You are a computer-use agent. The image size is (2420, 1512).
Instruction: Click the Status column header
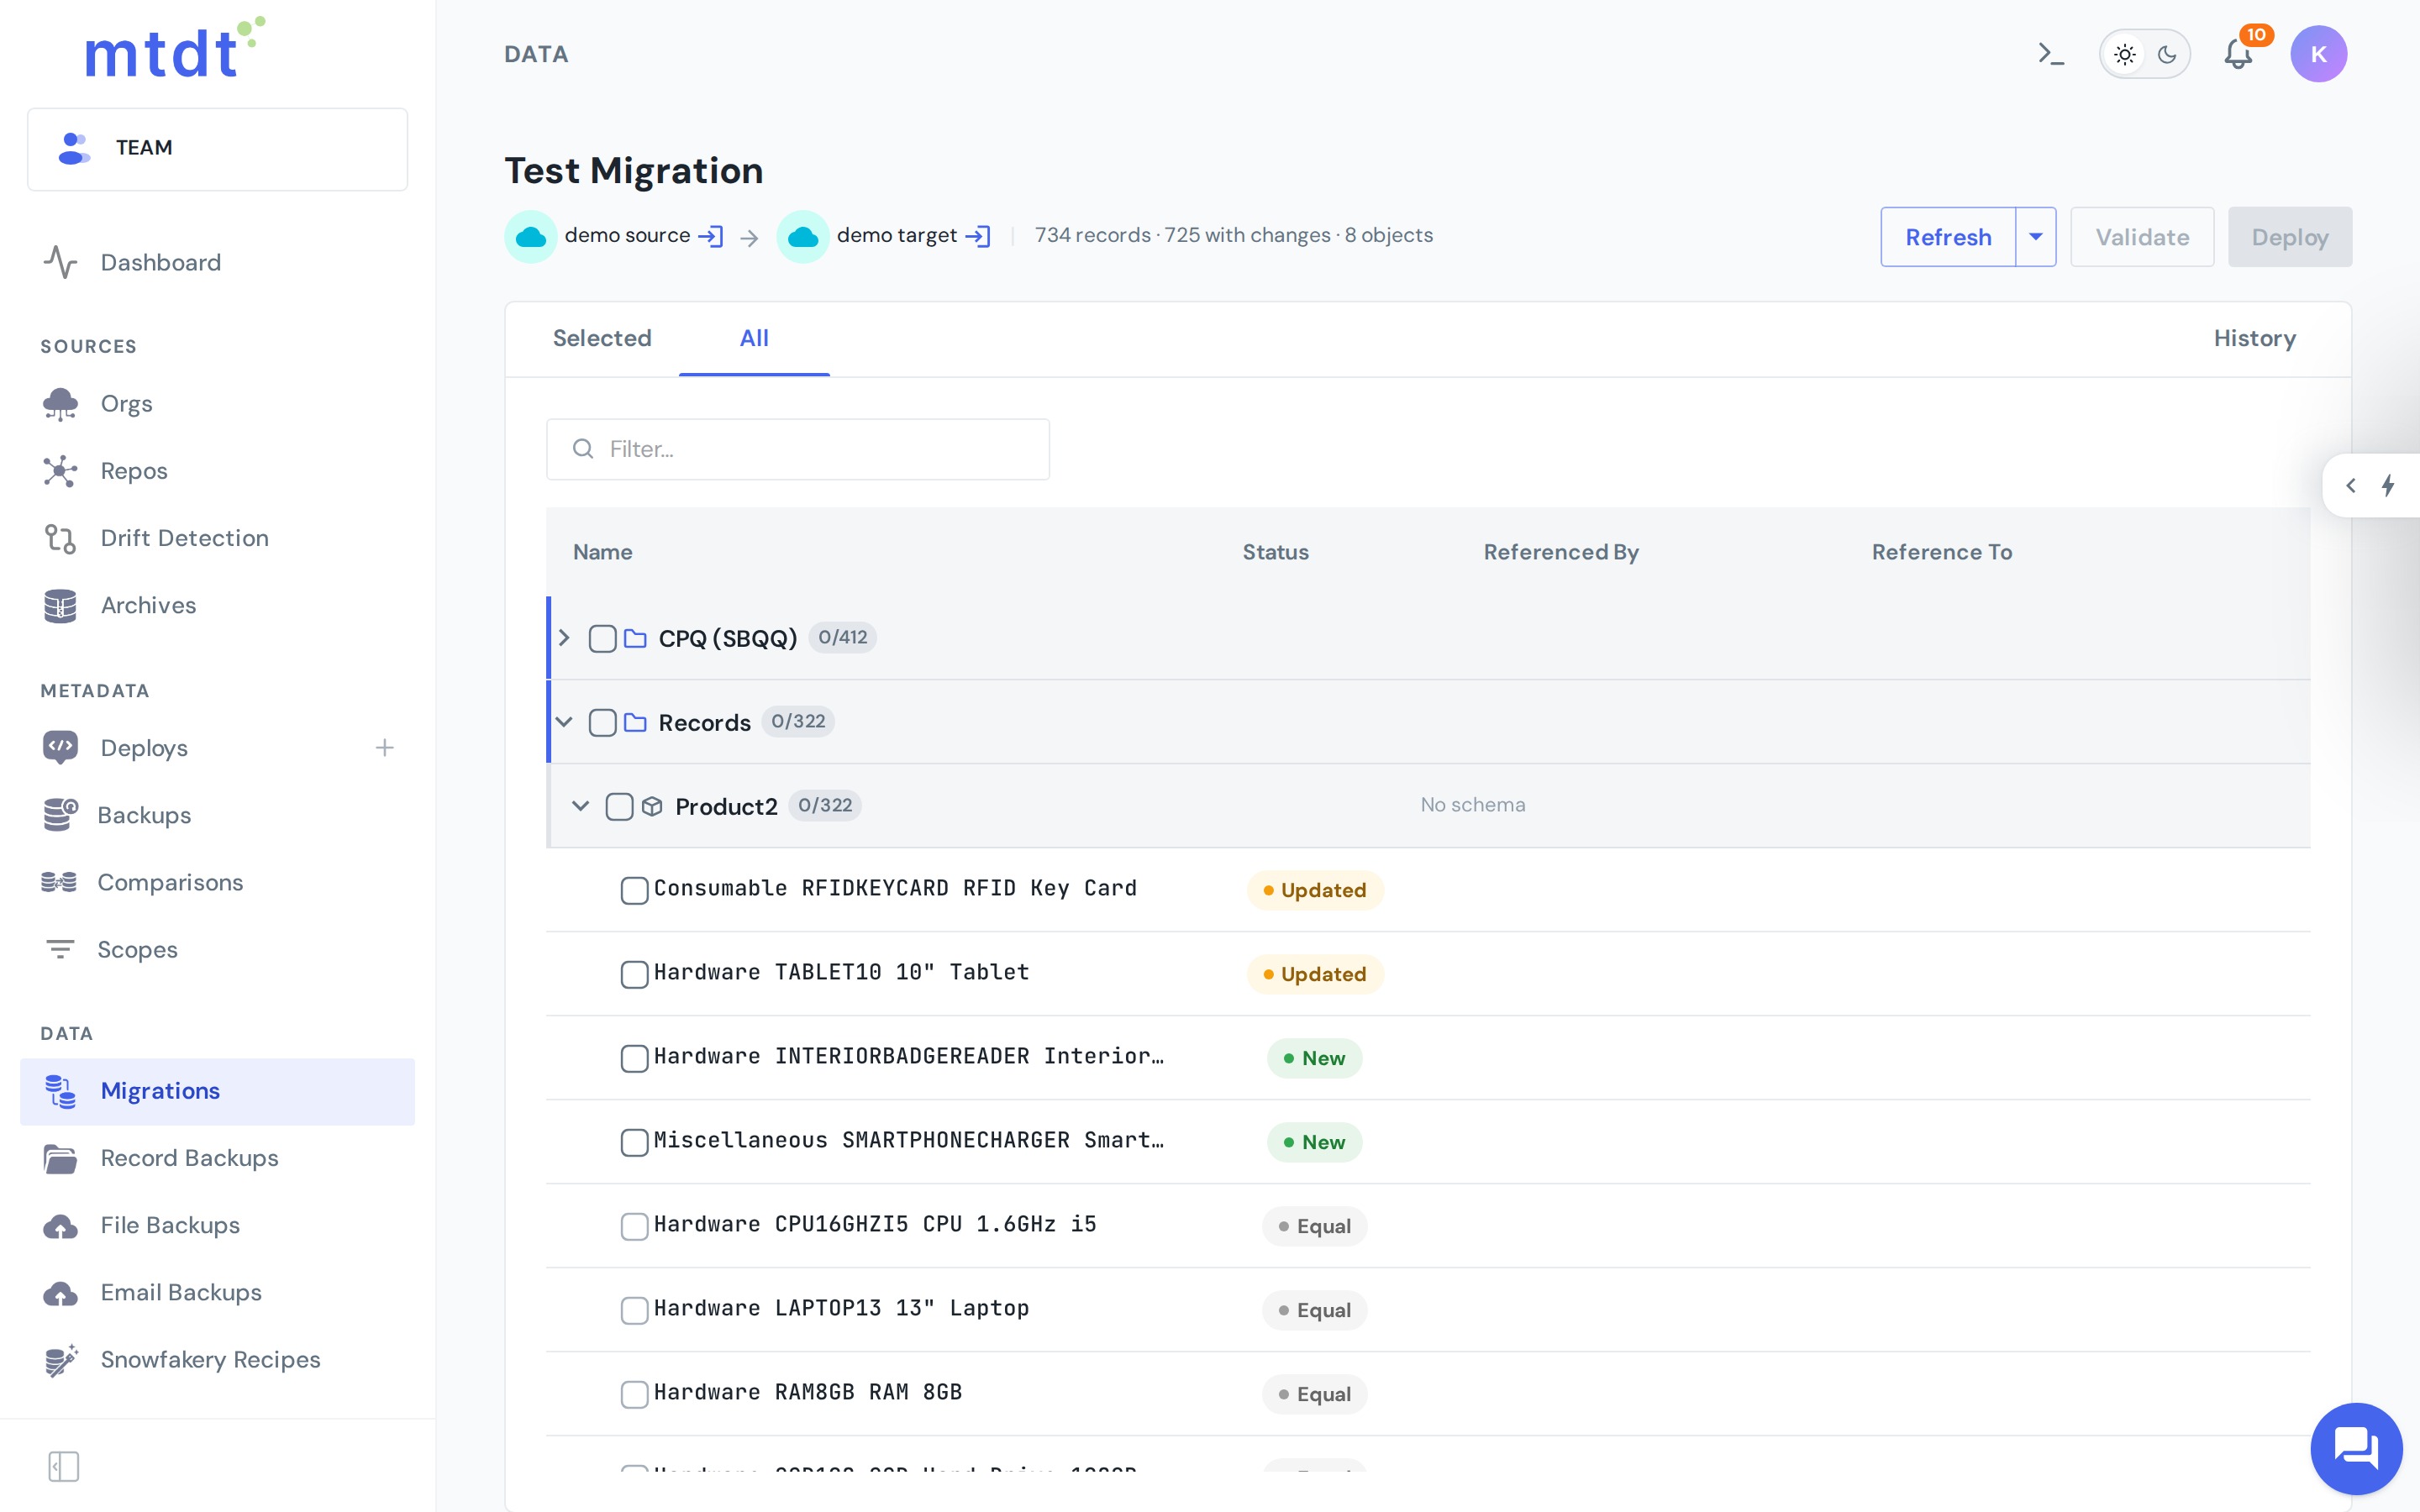[1275, 552]
